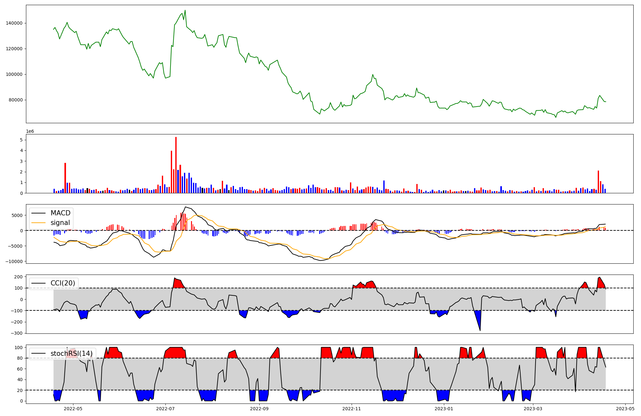Click the 2022-07 x-axis date label
The image size is (641, 416).
pyautogui.click(x=165, y=409)
